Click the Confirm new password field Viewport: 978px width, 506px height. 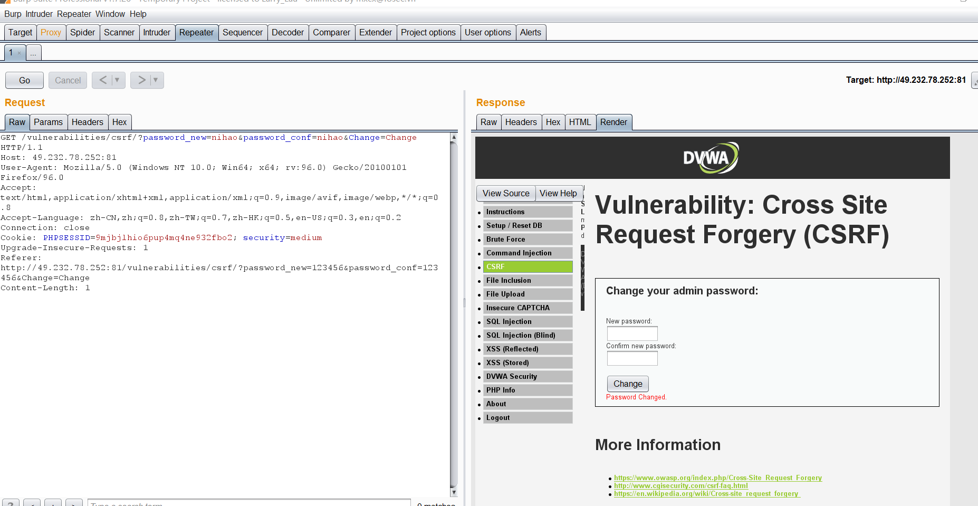(632, 358)
